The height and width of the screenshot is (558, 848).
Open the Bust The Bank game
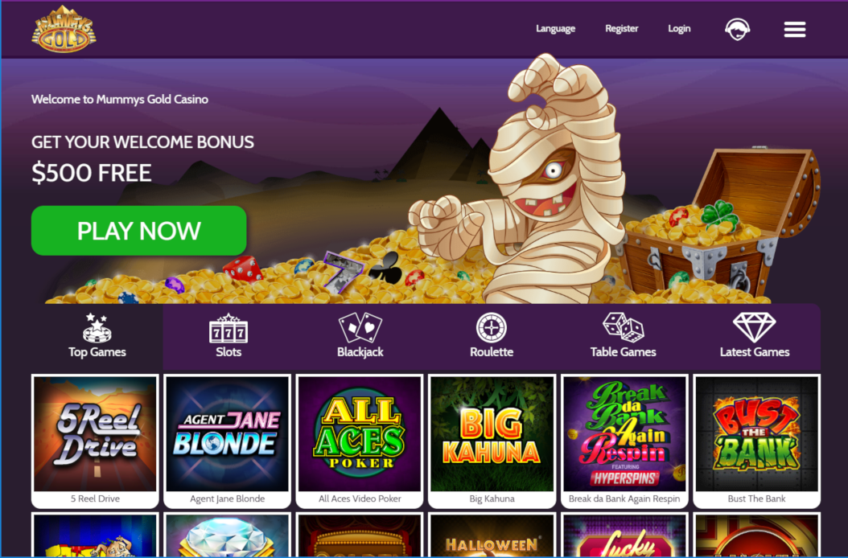click(756, 441)
